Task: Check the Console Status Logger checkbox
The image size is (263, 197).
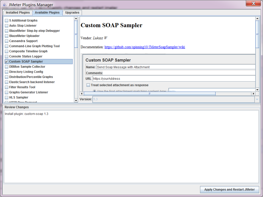Action: pyautogui.click(x=6, y=57)
